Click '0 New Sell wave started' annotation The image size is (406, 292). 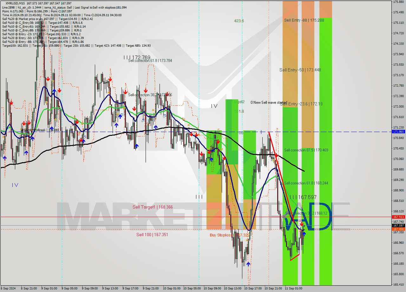tap(269, 103)
